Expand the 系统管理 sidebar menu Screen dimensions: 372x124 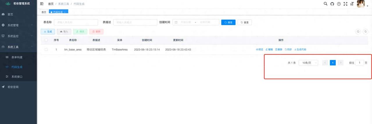pyautogui.click(x=18, y=25)
